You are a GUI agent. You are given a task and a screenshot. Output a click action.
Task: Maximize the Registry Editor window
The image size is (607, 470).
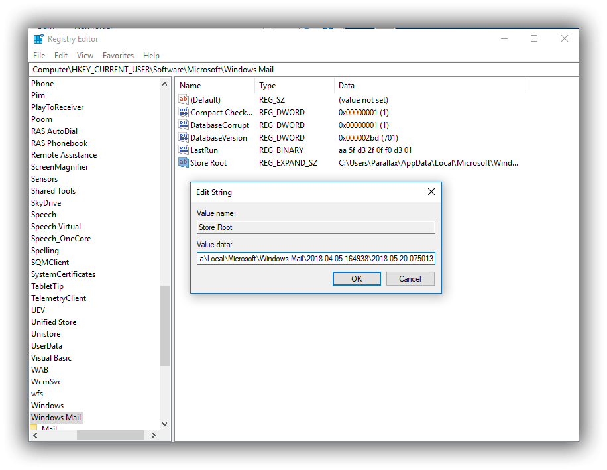[x=534, y=38]
